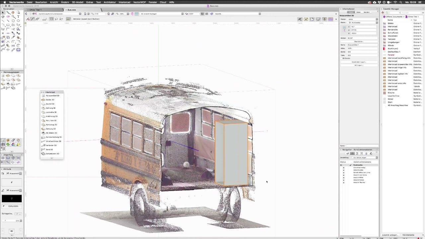The height and width of the screenshot is (239, 425).
Task: Toggle visibility of Ansicht hinten layer
Action: (x=344, y=180)
